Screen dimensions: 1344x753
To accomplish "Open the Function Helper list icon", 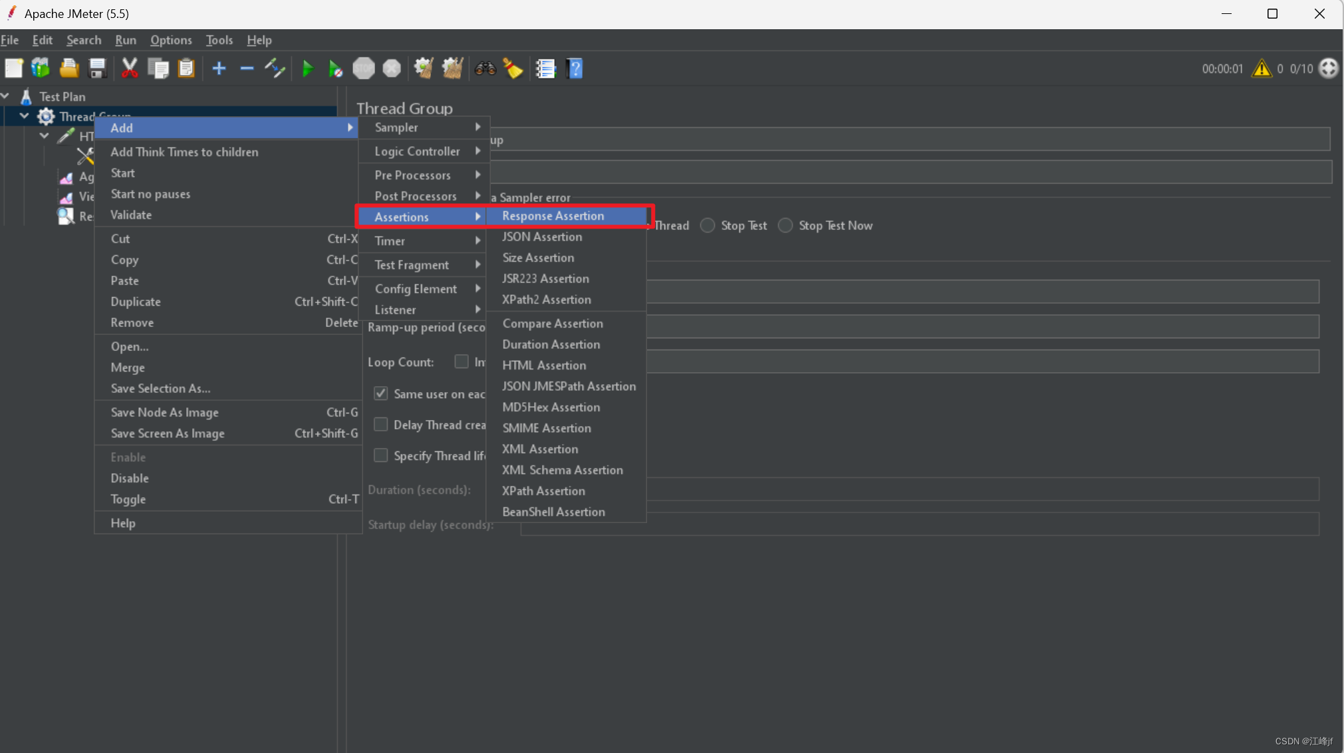I will (545, 68).
